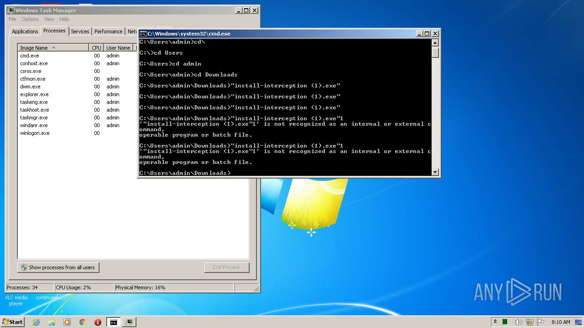This screenshot has height=328, width=584.
Task: Select explorer.exe process row
Action: coord(78,94)
